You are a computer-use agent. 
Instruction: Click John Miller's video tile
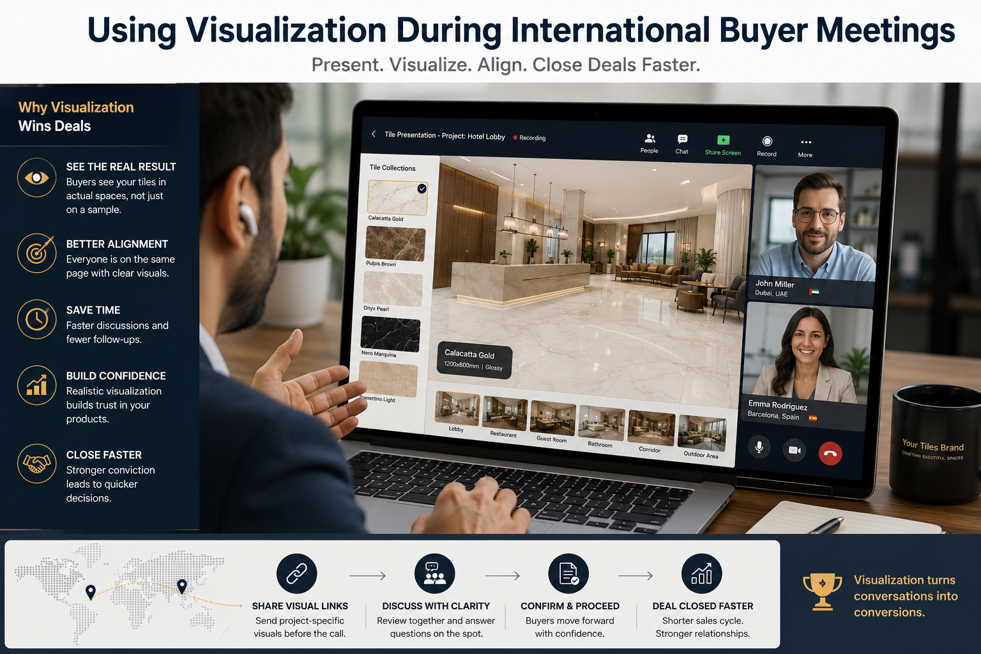[815, 234]
